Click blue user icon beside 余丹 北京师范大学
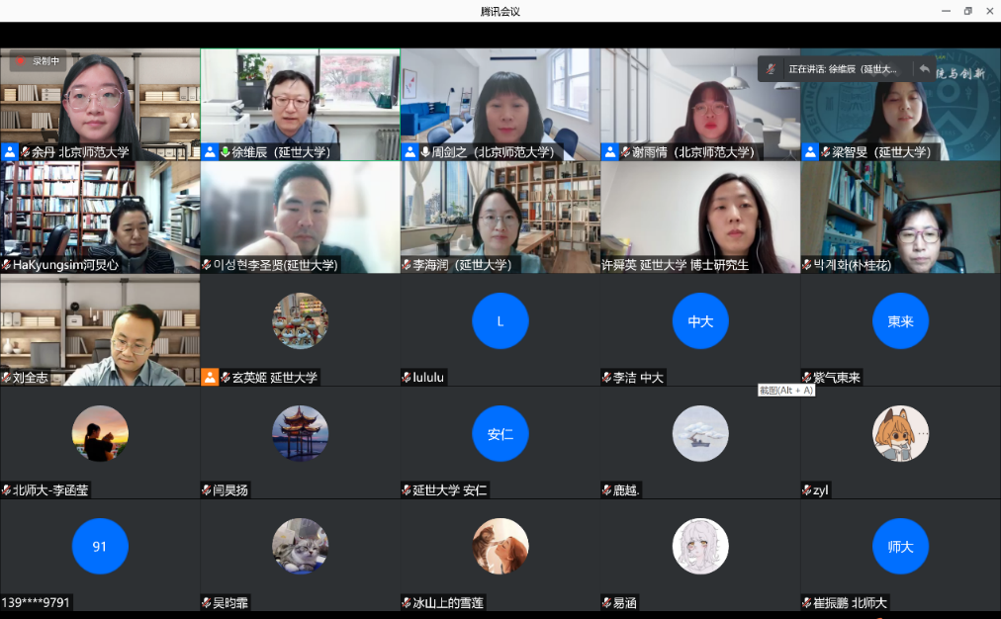 (x=10, y=152)
